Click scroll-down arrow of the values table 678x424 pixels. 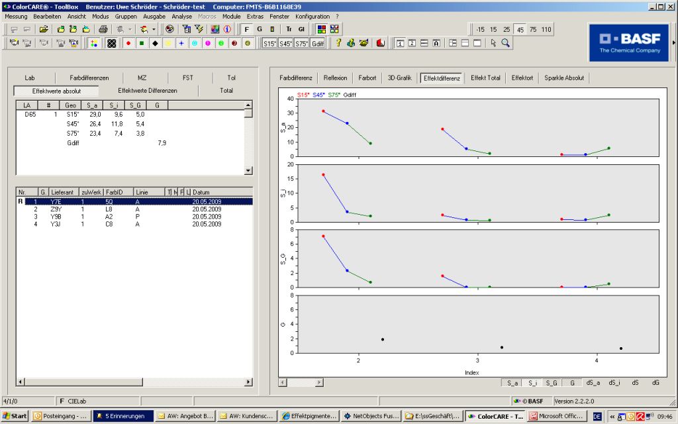pyautogui.click(x=248, y=170)
